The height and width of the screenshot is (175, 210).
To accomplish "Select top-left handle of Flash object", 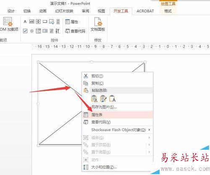I will point(38,62).
